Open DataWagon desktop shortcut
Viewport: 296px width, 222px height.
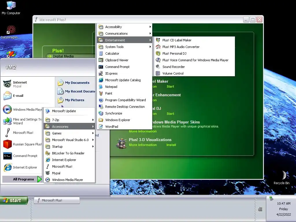11,32
